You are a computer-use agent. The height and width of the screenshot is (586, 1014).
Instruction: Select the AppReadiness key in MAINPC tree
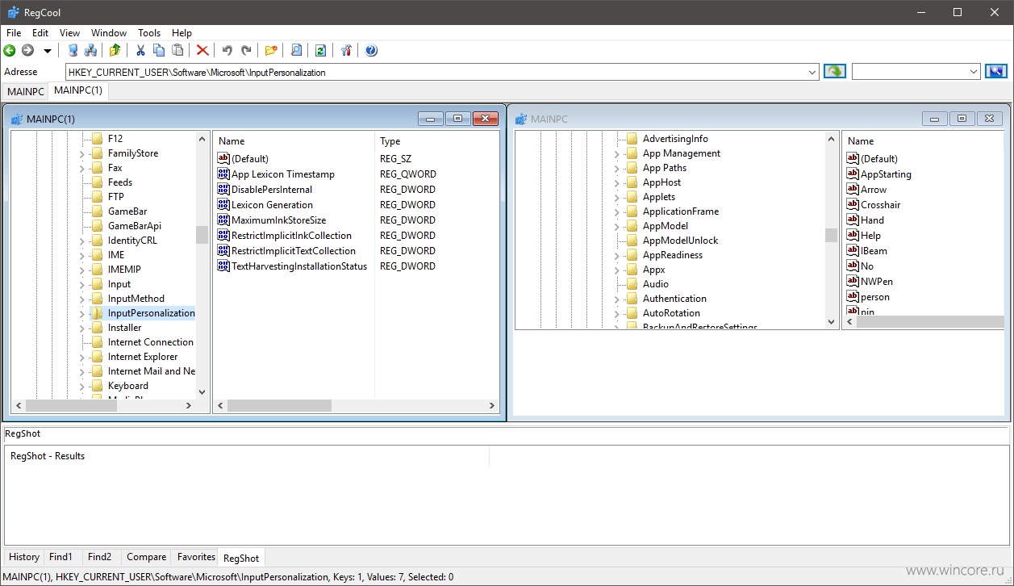[673, 255]
